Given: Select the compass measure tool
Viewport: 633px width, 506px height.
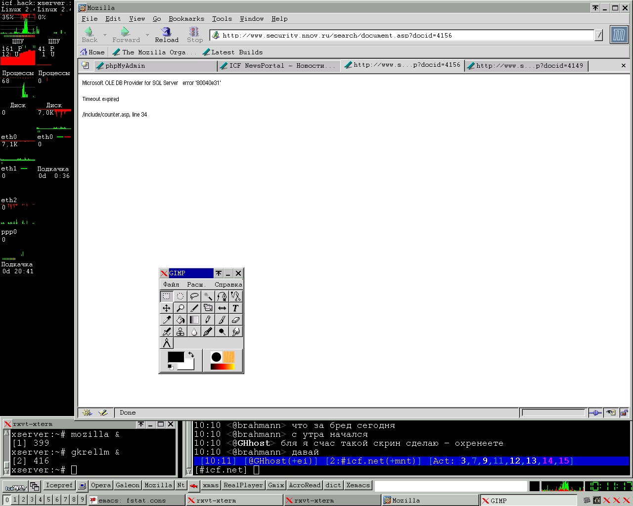Looking at the screenshot, I should click(x=167, y=343).
